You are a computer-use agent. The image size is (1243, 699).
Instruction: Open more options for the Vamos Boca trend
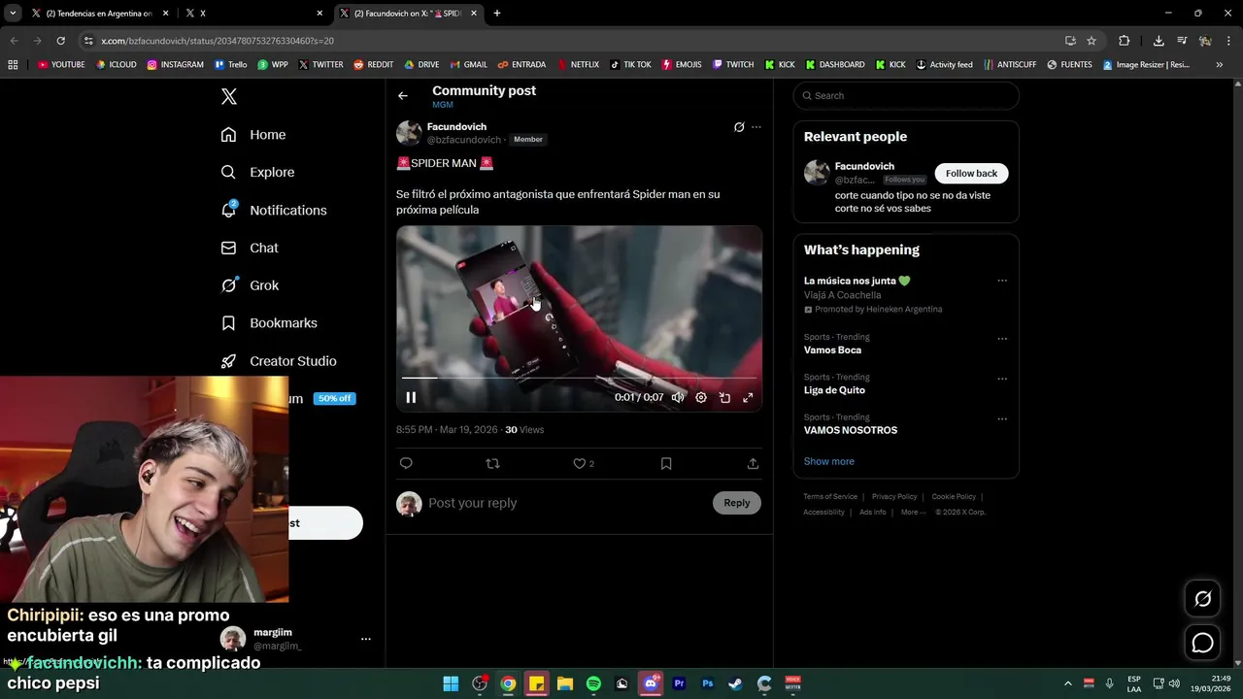tap(1002, 339)
